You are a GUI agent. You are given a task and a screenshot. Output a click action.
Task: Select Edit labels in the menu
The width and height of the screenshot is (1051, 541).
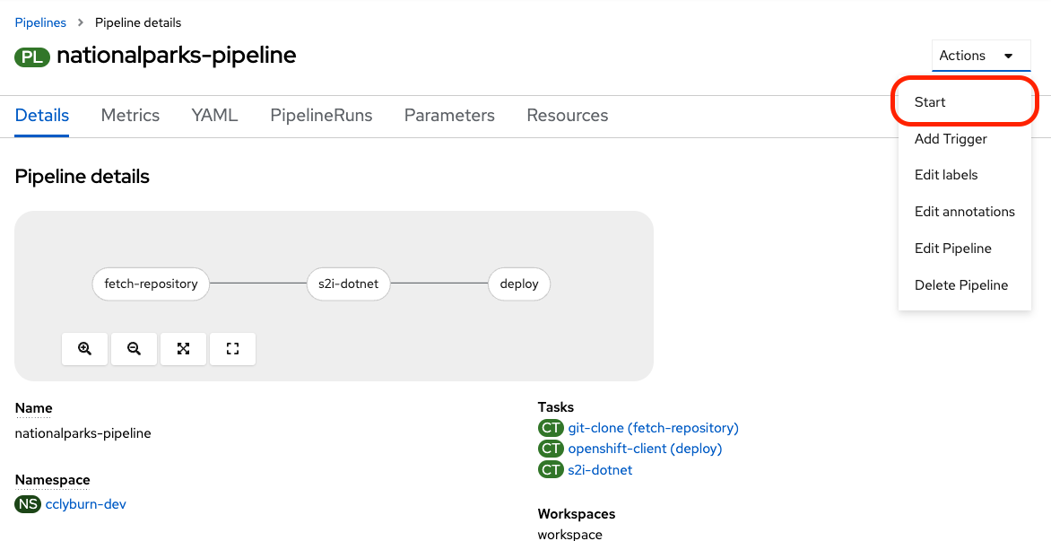pos(965,175)
